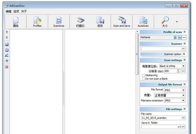The height and width of the screenshot is (134, 196).
Task: Click the 保存 (save) toolbar icon
Action: point(100,22)
